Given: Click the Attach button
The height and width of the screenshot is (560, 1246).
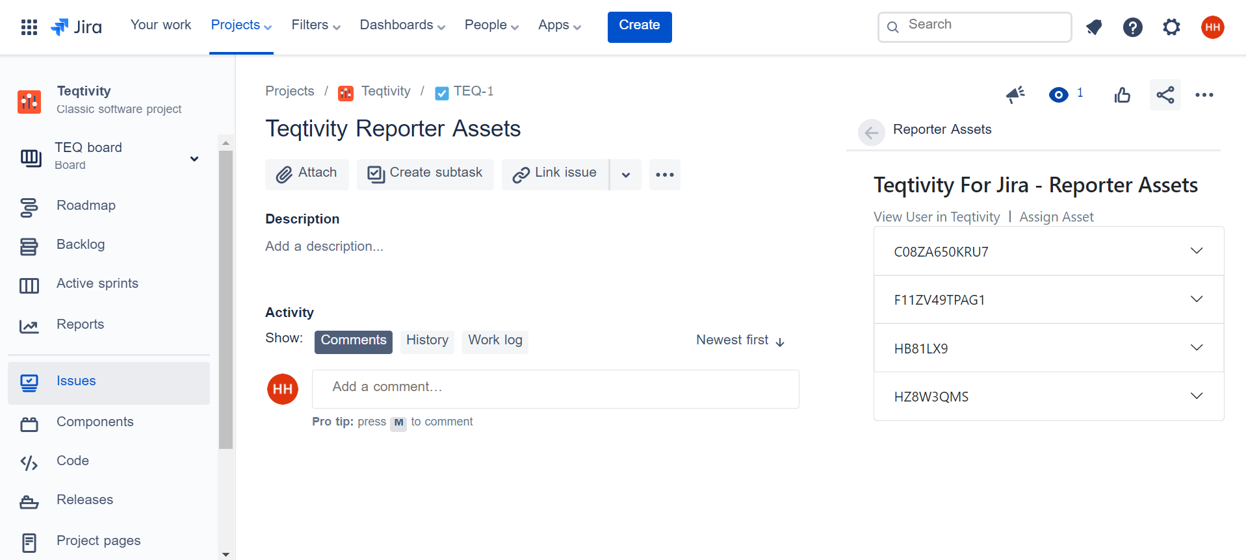Looking at the screenshot, I should (x=307, y=175).
